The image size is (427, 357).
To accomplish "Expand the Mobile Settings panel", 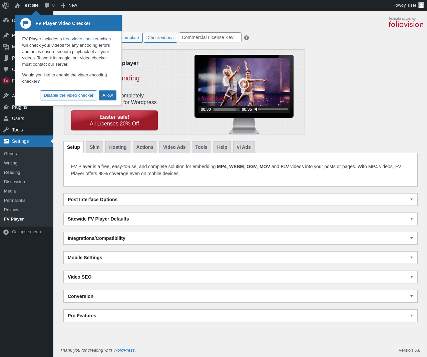I will point(241,258).
